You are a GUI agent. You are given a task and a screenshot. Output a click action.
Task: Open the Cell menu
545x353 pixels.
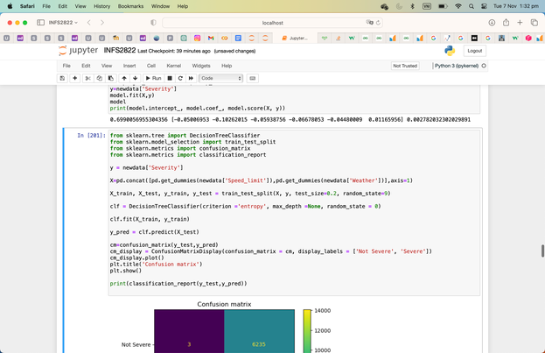150,66
